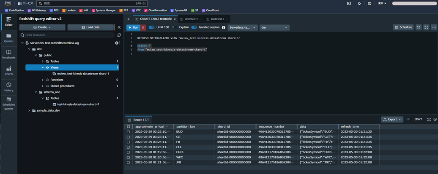Click the Filter resources input
Viewport: 438px width, 174px height.
[67, 35]
